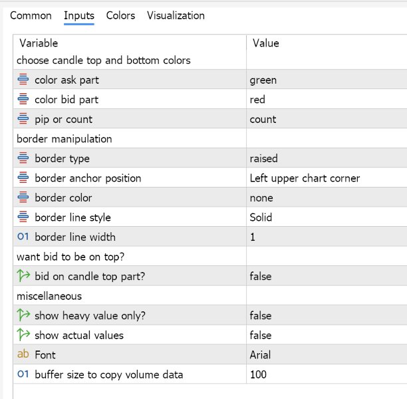Click the show heavy value only boolean icon
The height and width of the screenshot is (399, 407).
click(x=23, y=315)
